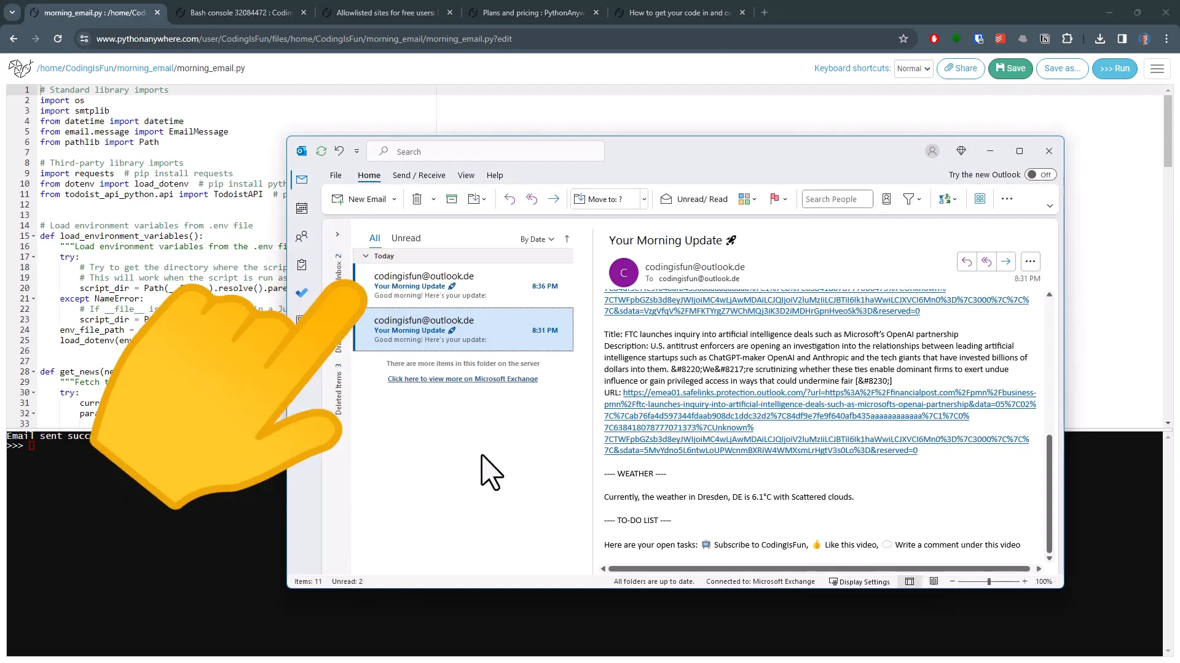Open the Help ribbon tab
Image resolution: width=1180 pixels, height=663 pixels.
pos(495,176)
